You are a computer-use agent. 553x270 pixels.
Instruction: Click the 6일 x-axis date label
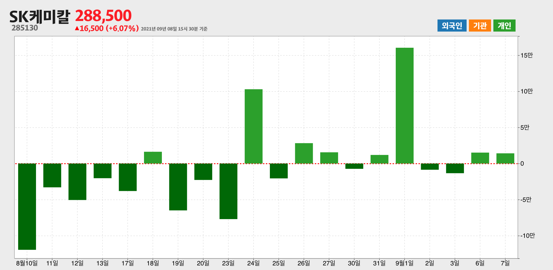(480, 263)
